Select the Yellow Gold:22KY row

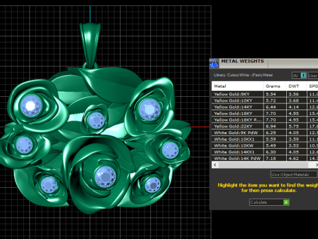point(265,126)
